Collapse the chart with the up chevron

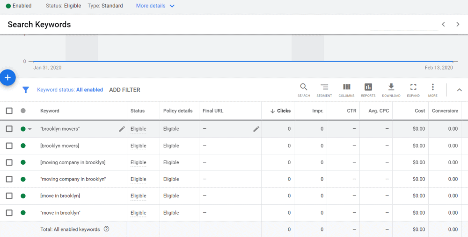[459, 90]
